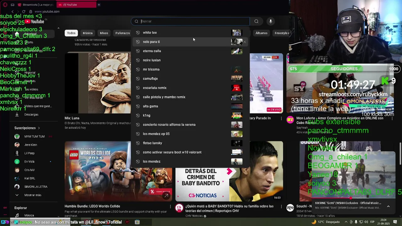Reload the YouTube page

pyautogui.click(x=24, y=12)
